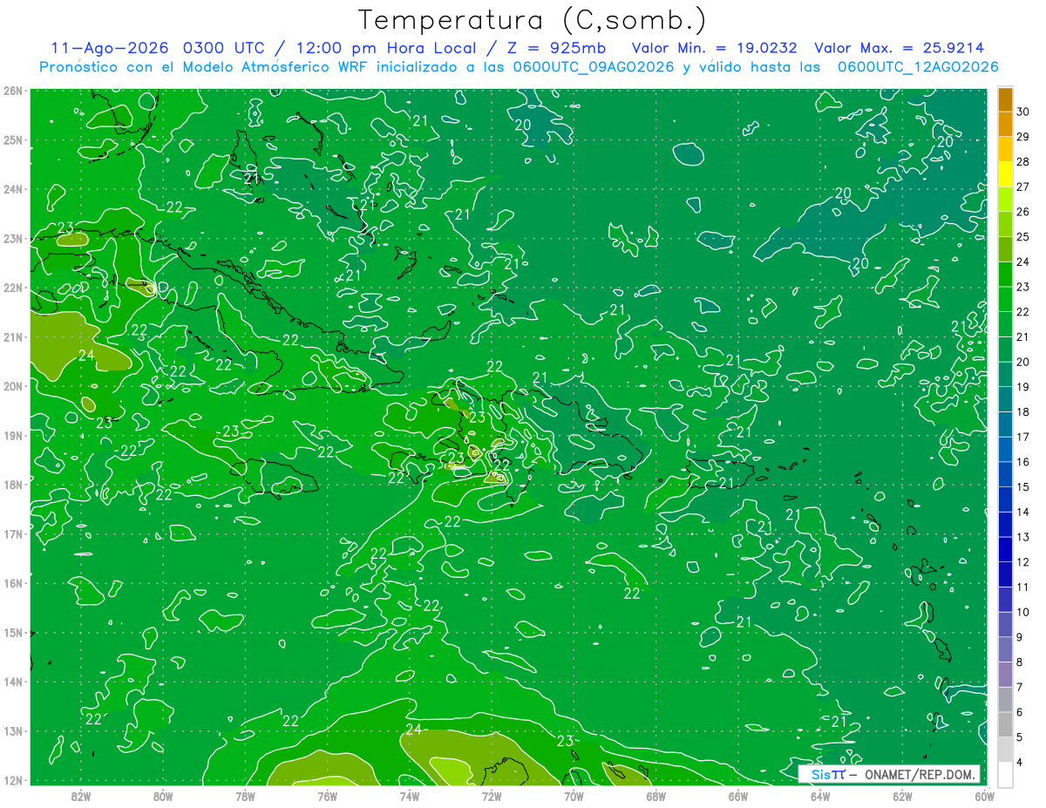
Task: Select "Valor Min. = 19.0232" text
Action: pyautogui.click(x=715, y=48)
